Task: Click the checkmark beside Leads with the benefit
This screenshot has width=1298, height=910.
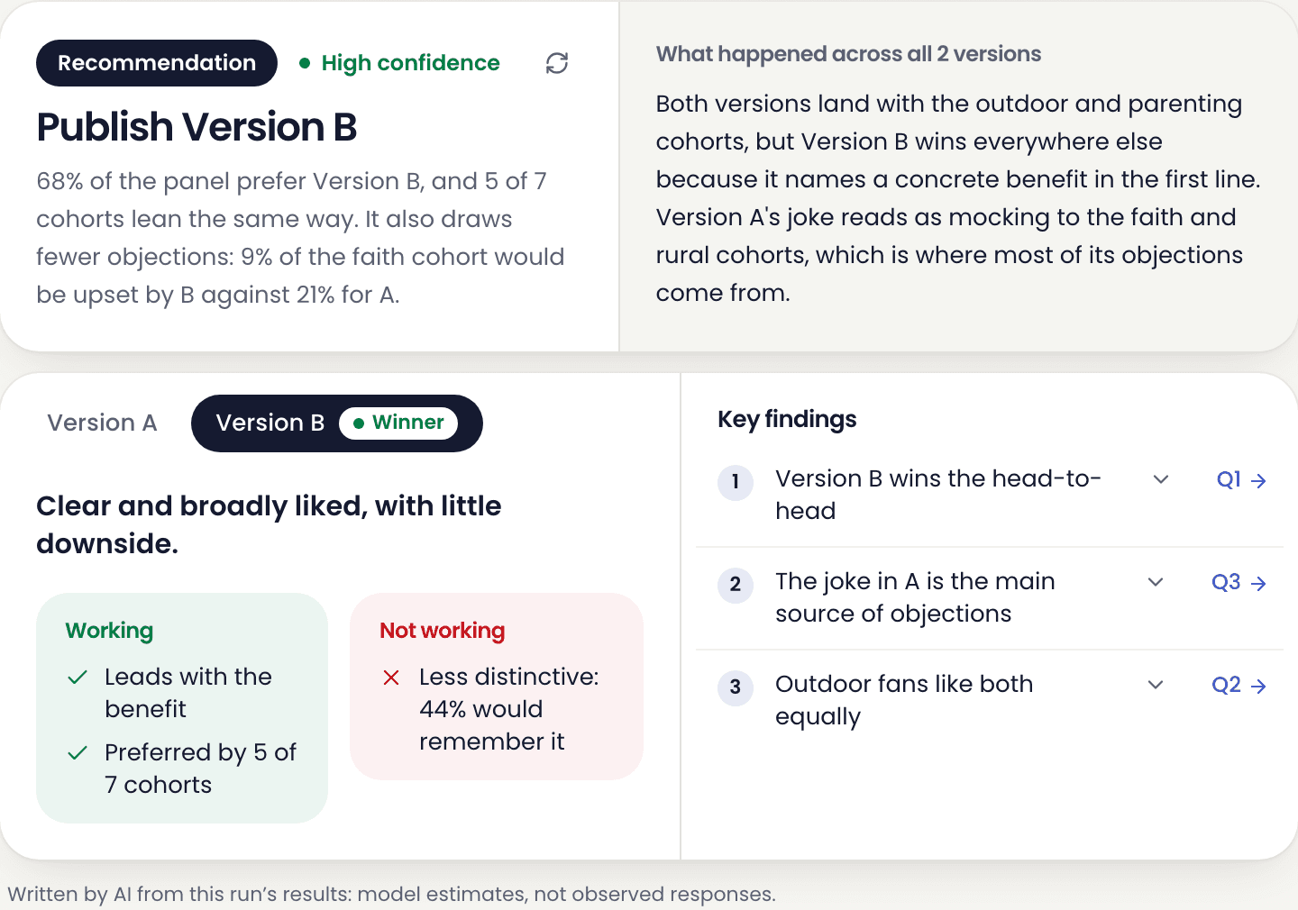Action: tap(78, 678)
